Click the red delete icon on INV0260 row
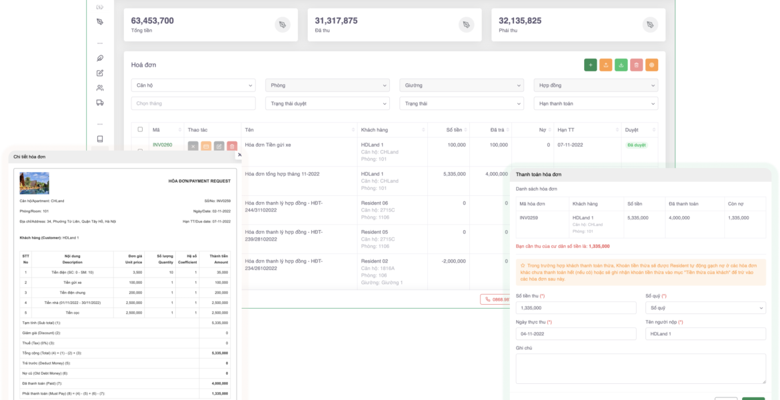780x400 pixels. coord(231,146)
